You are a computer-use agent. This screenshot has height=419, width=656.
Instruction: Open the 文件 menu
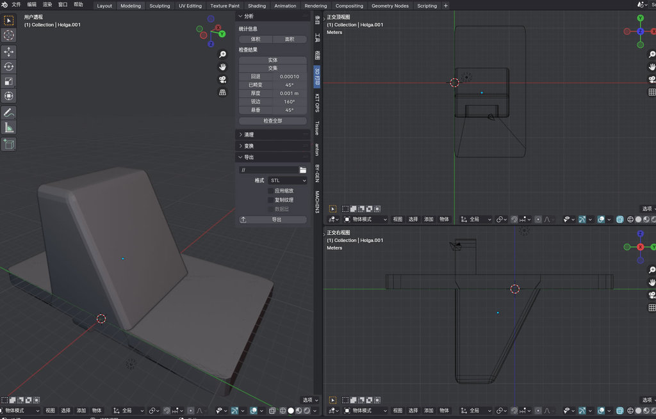click(x=16, y=4)
